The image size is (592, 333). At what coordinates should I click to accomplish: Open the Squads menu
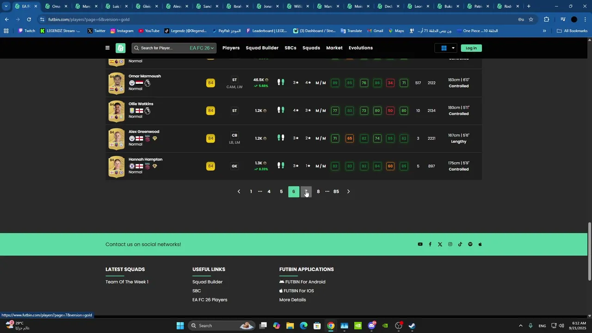pyautogui.click(x=311, y=48)
